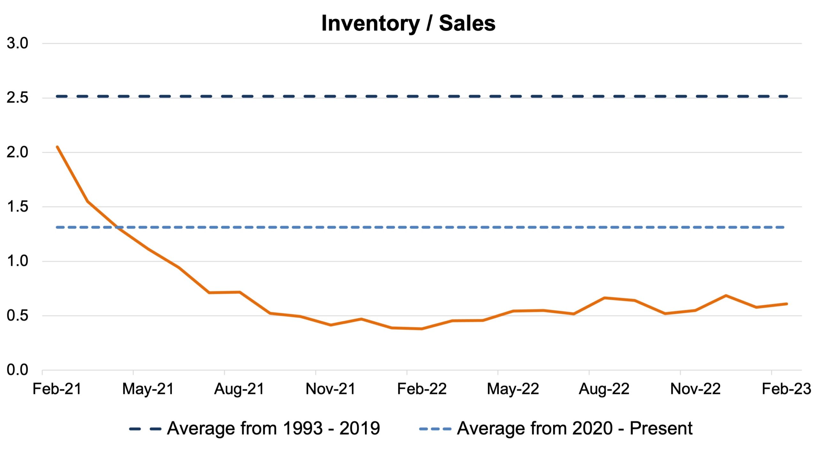
Task: Click the May-22 x-axis label
Action: (x=513, y=389)
